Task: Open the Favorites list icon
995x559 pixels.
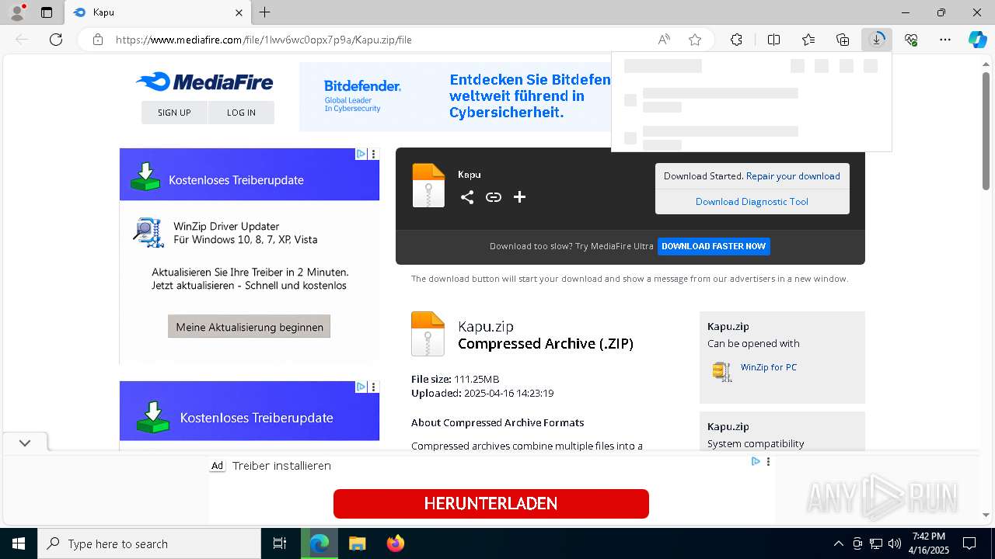Action: 808,40
